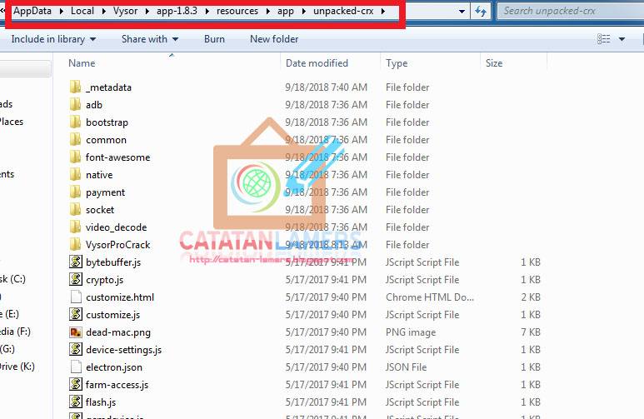
Task: Select the native folder icon
Action: click(75, 175)
